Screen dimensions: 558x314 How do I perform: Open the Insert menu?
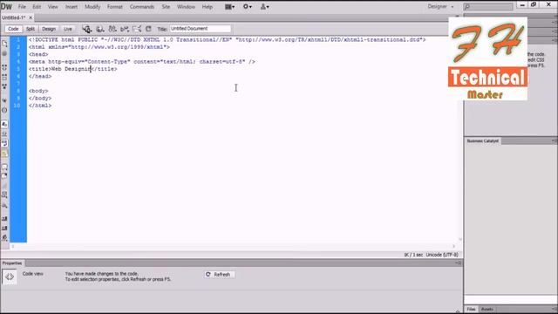coord(71,7)
